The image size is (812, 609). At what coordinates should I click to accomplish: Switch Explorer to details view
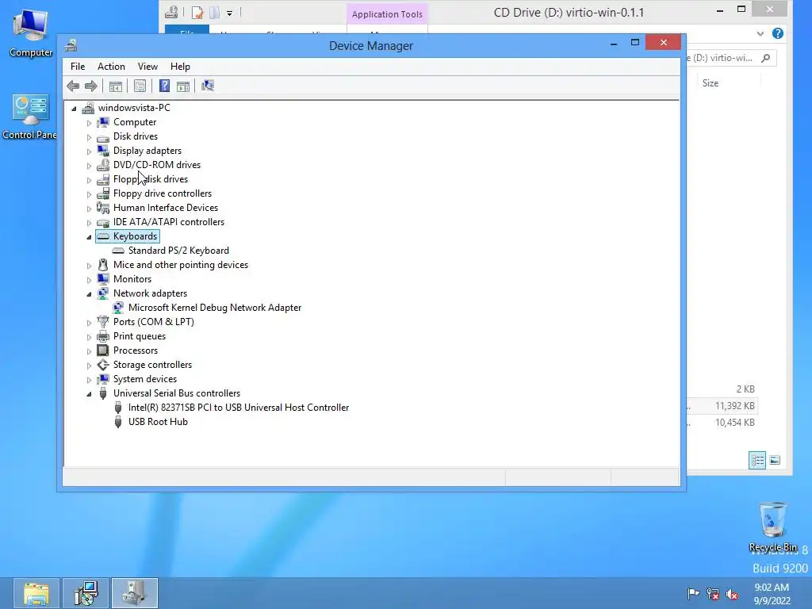757,461
